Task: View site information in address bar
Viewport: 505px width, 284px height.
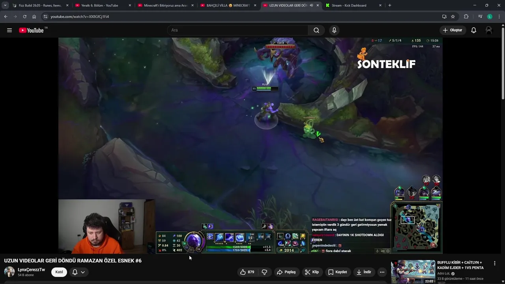Action: pos(45,17)
